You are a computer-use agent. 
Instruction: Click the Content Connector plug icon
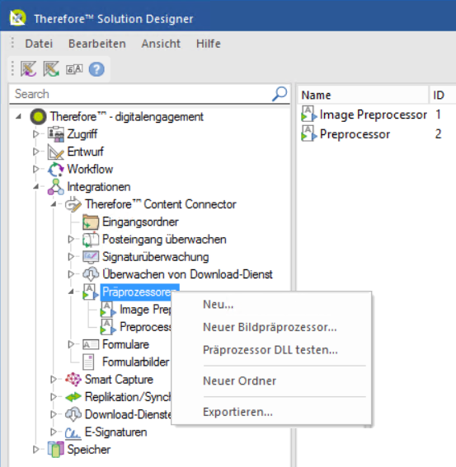73,204
